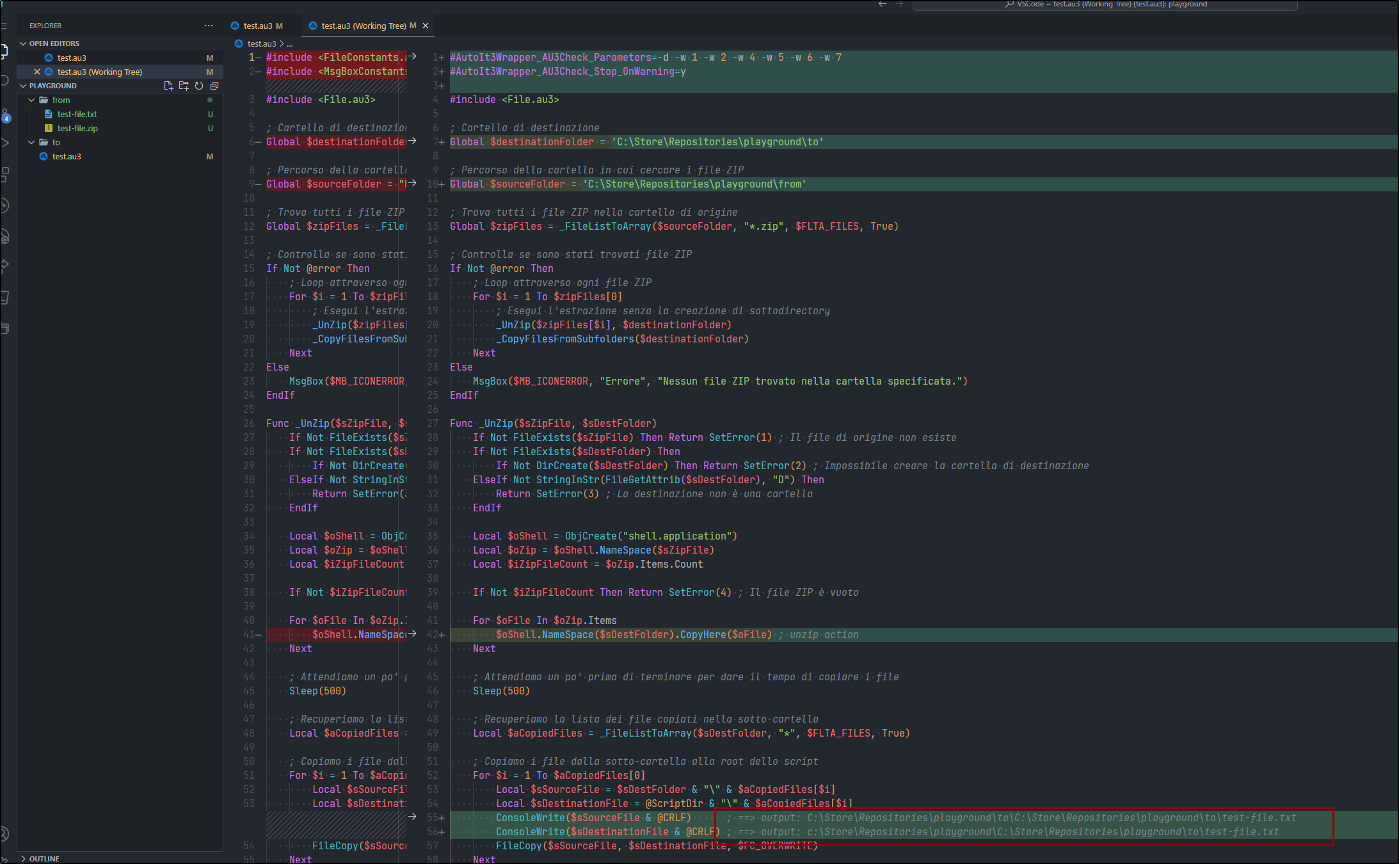Click line number 42+ in modified gutter

click(435, 634)
